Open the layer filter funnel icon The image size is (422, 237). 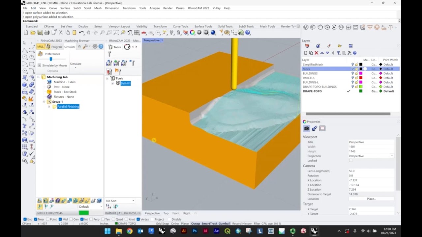click(x=338, y=53)
